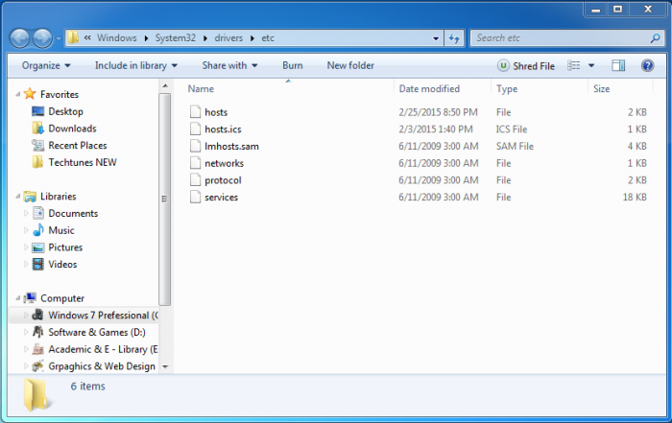Open Help with the question mark icon
The height and width of the screenshot is (423, 672).
click(648, 65)
